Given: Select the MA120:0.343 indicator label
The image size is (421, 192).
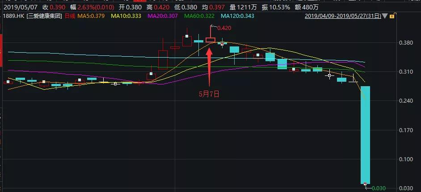Looking at the screenshot, I should pyautogui.click(x=237, y=16).
